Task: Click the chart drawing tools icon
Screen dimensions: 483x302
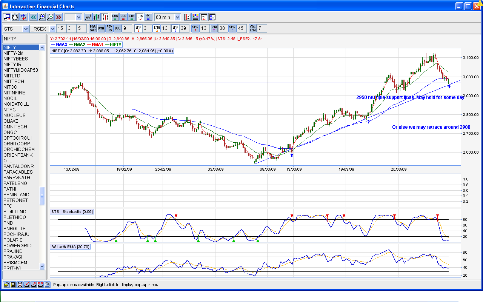Action: pos(187,17)
